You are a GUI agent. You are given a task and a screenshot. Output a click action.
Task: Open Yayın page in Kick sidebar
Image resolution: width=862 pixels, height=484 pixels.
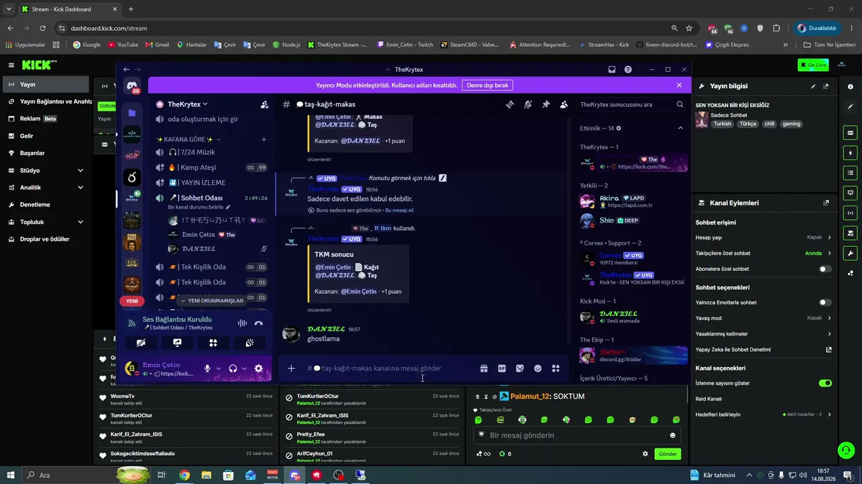45,85
